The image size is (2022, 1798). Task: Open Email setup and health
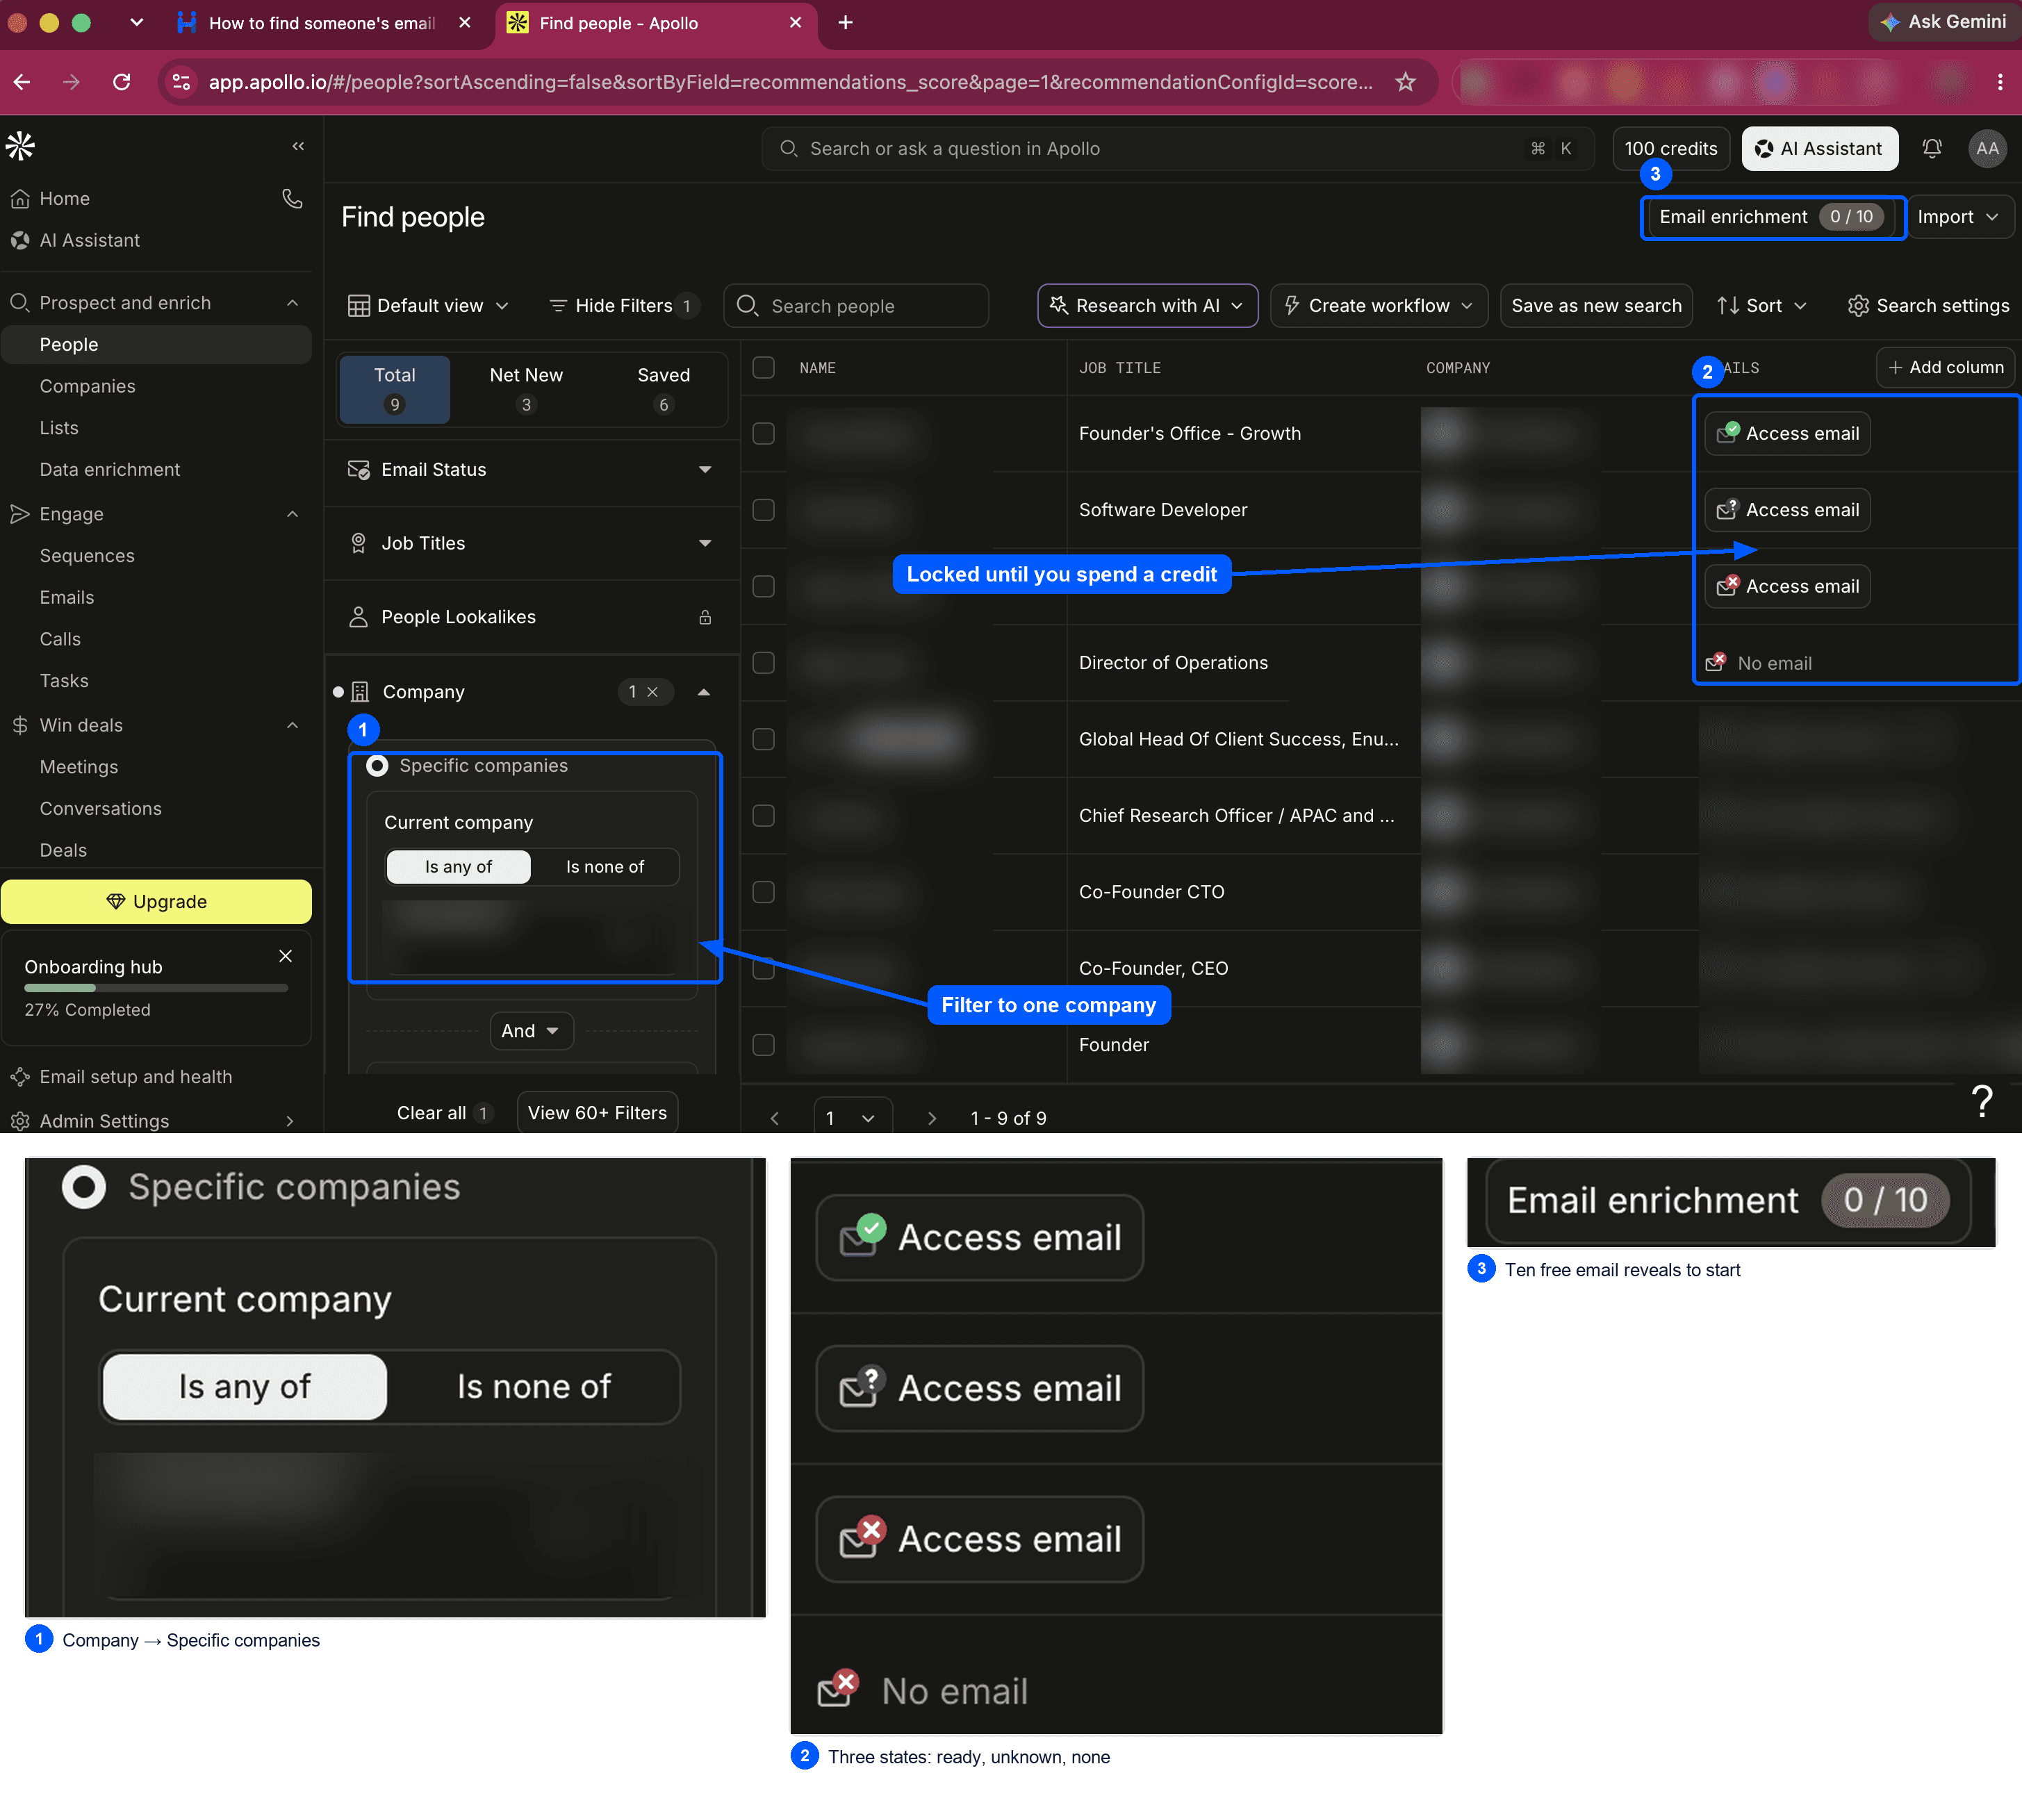[x=135, y=1077]
